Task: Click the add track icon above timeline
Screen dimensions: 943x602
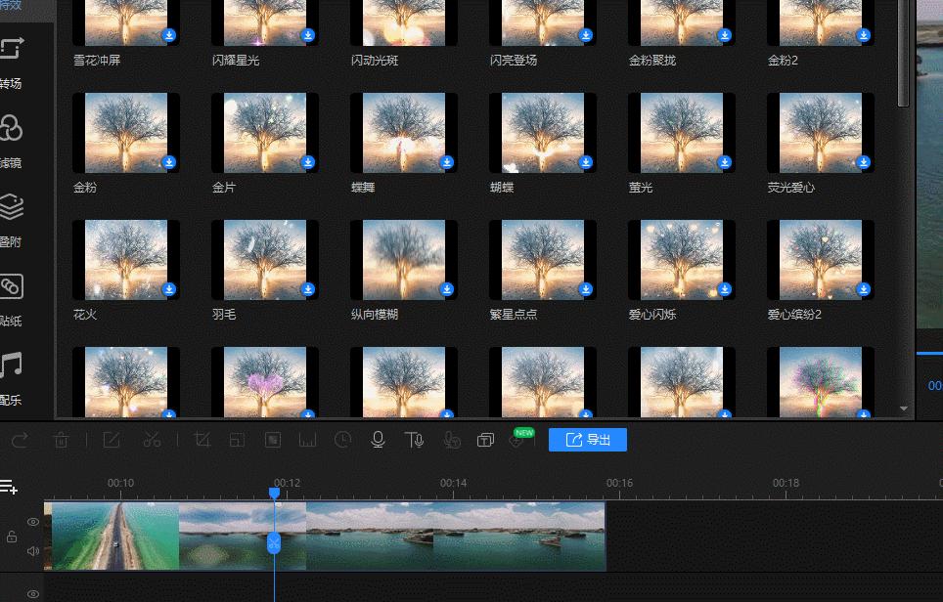Action: coord(10,486)
